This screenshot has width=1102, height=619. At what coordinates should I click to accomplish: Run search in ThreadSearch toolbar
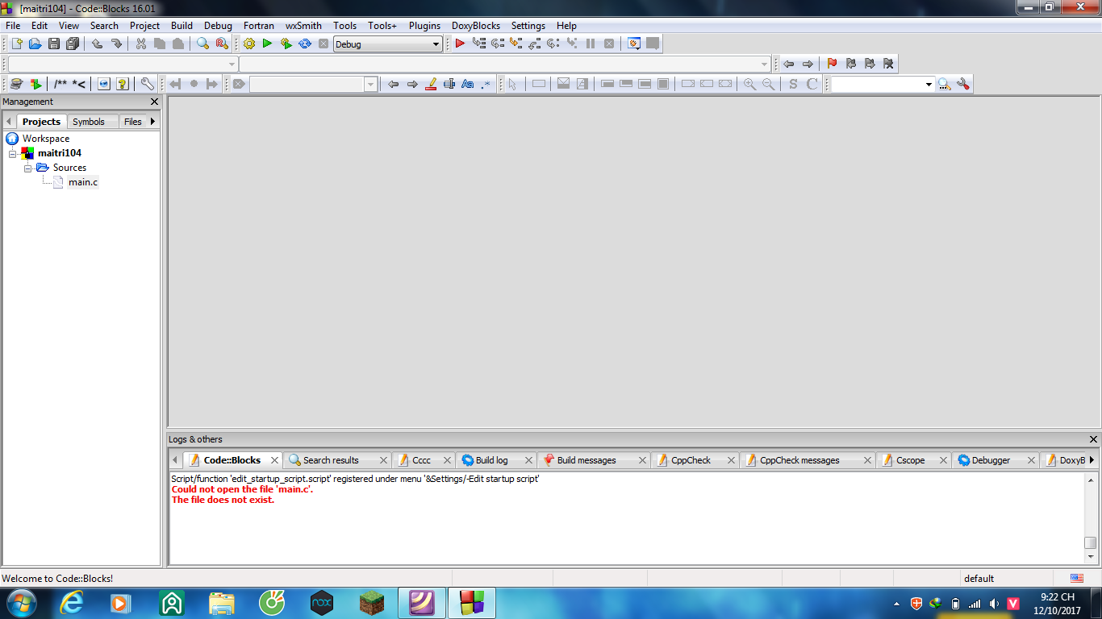(944, 84)
